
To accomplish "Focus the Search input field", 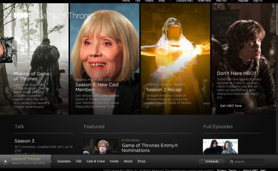I will point(247,161).
